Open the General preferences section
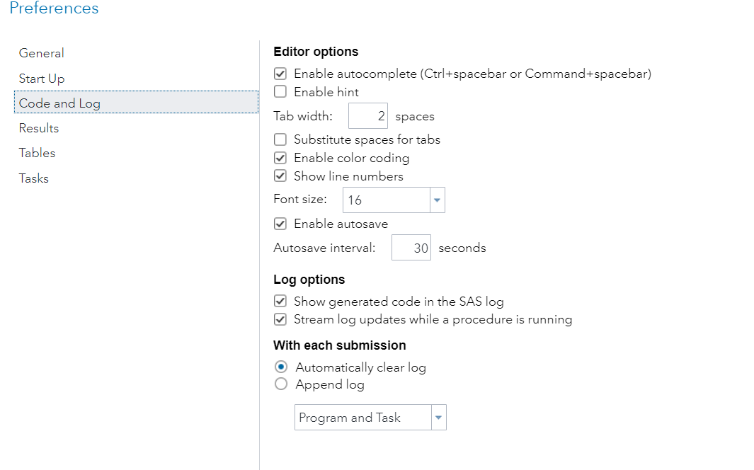The image size is (754, 470). 41,53
